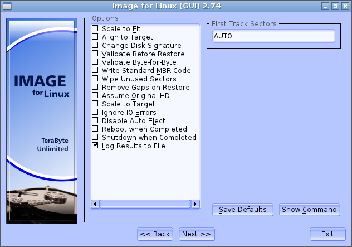Click the options list right scroll arrow
This screenshot has width=352, height=247.
coord(195,204)
